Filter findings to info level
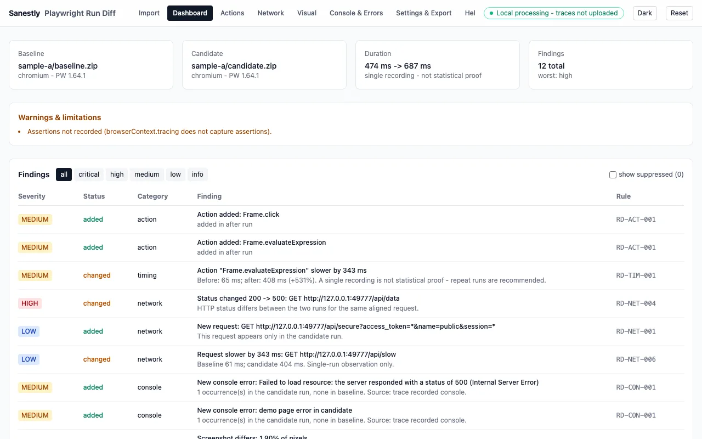702x439 pixels. click(197, 175)
